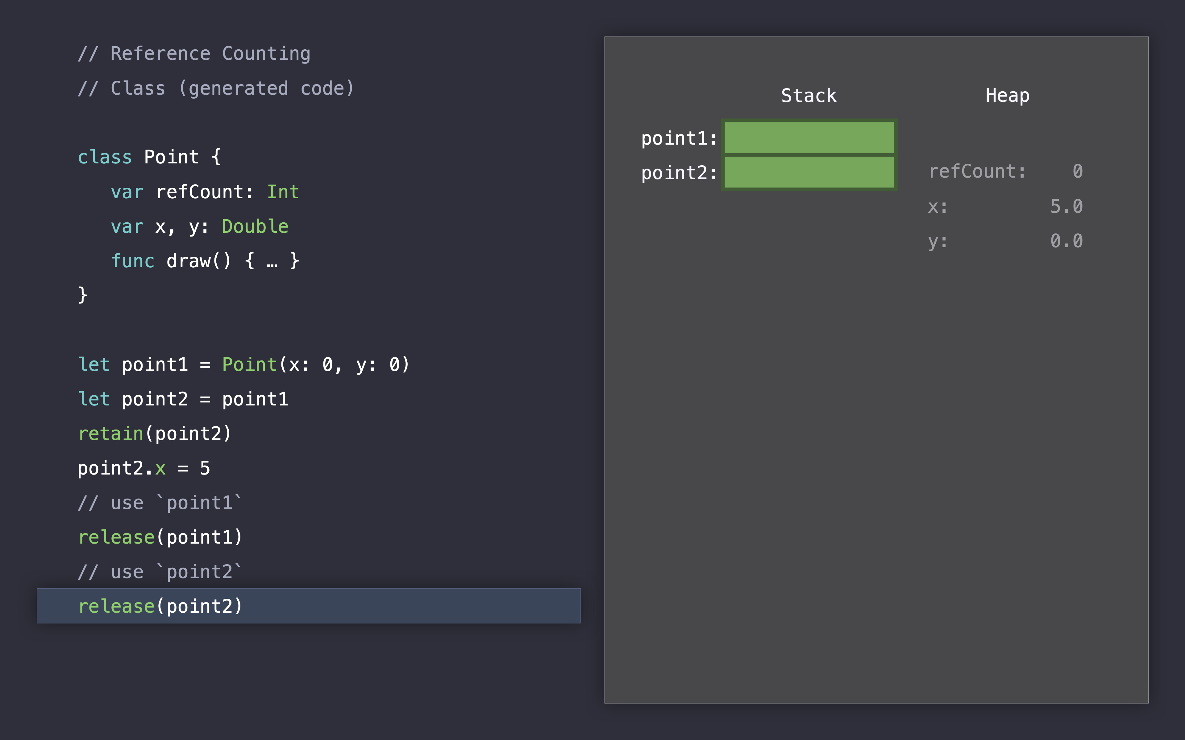The height and width of the screenshot is (740, 1185).
Task: Click the point1: label in Stack
Action: [x=679, y=138]
